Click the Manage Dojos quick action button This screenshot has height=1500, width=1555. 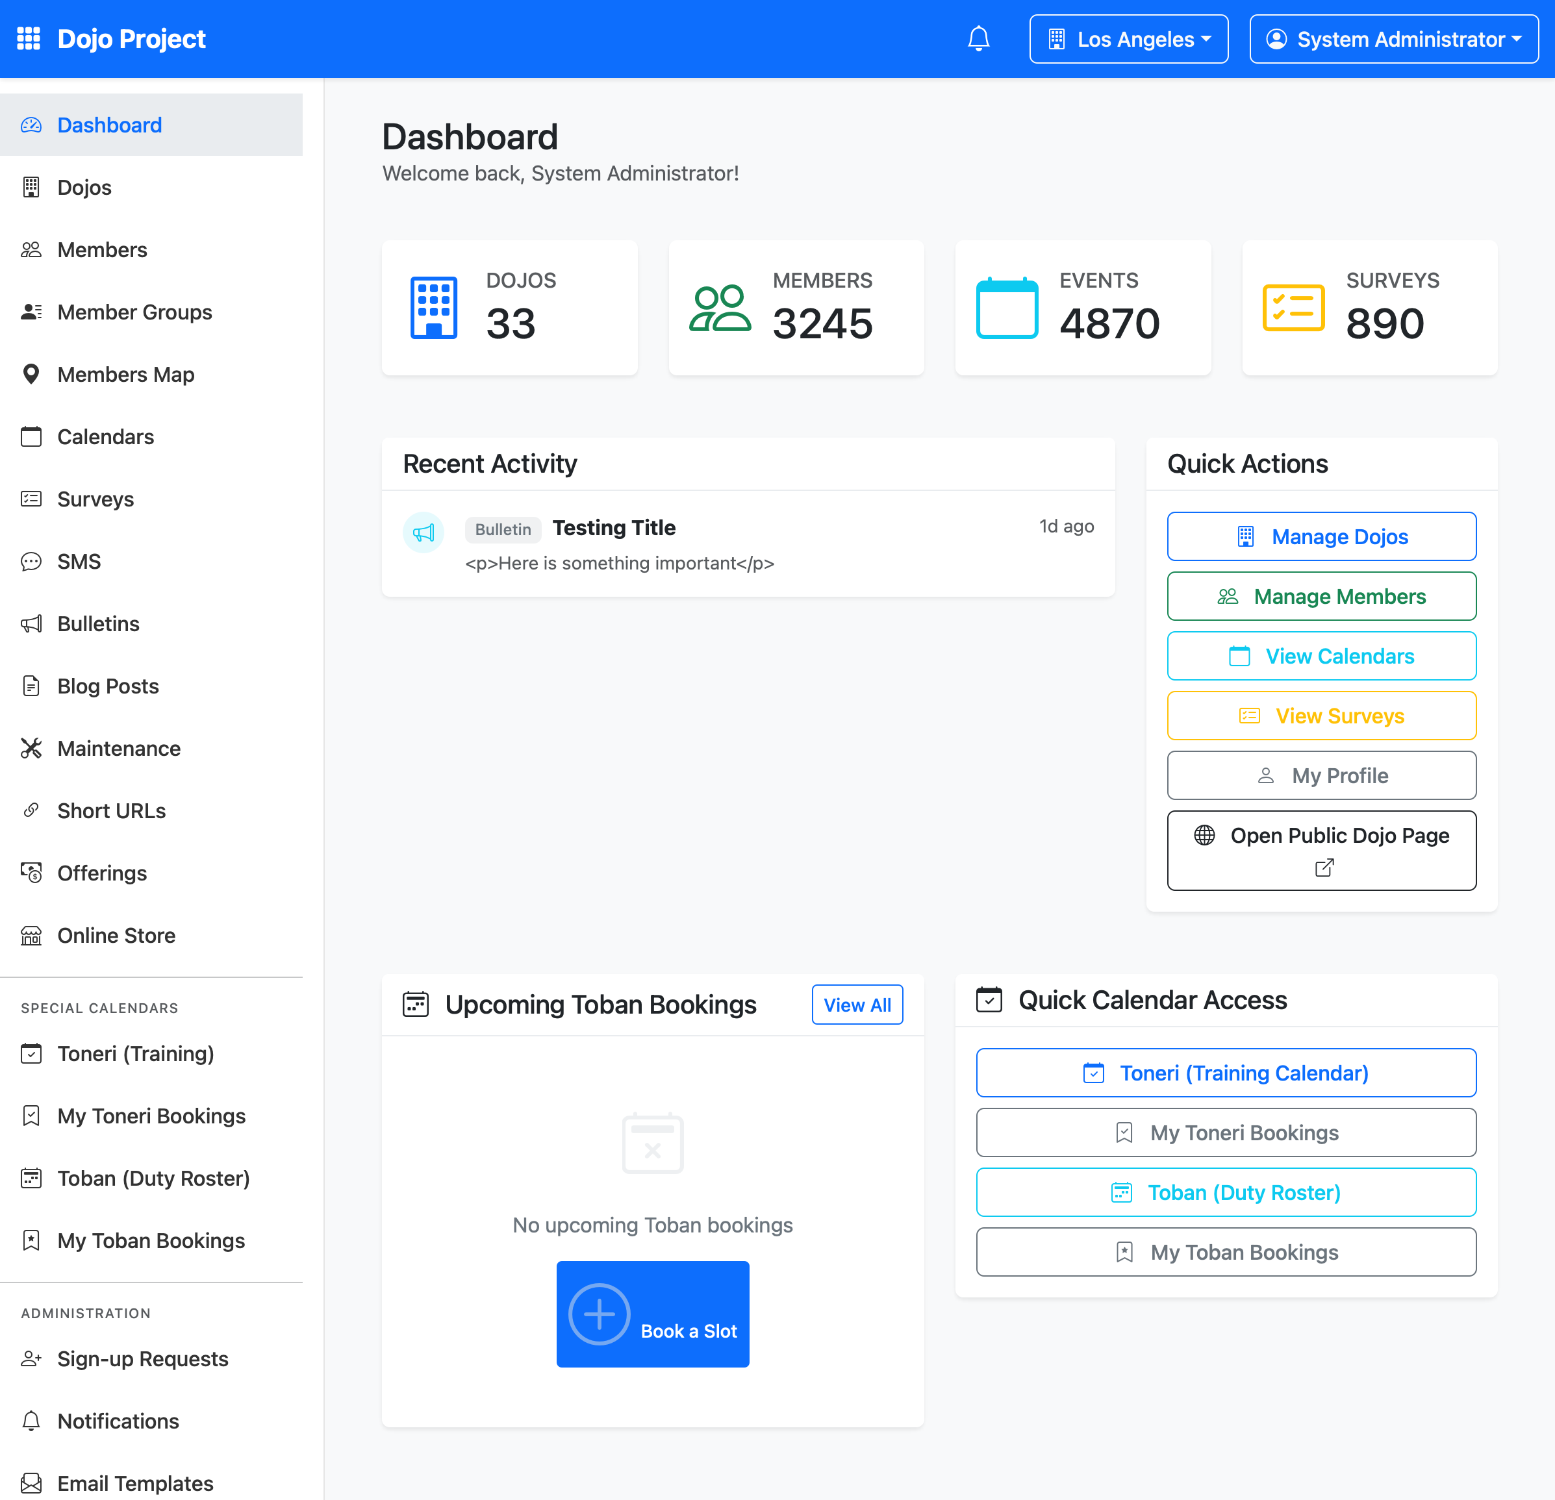point(1321,536)
